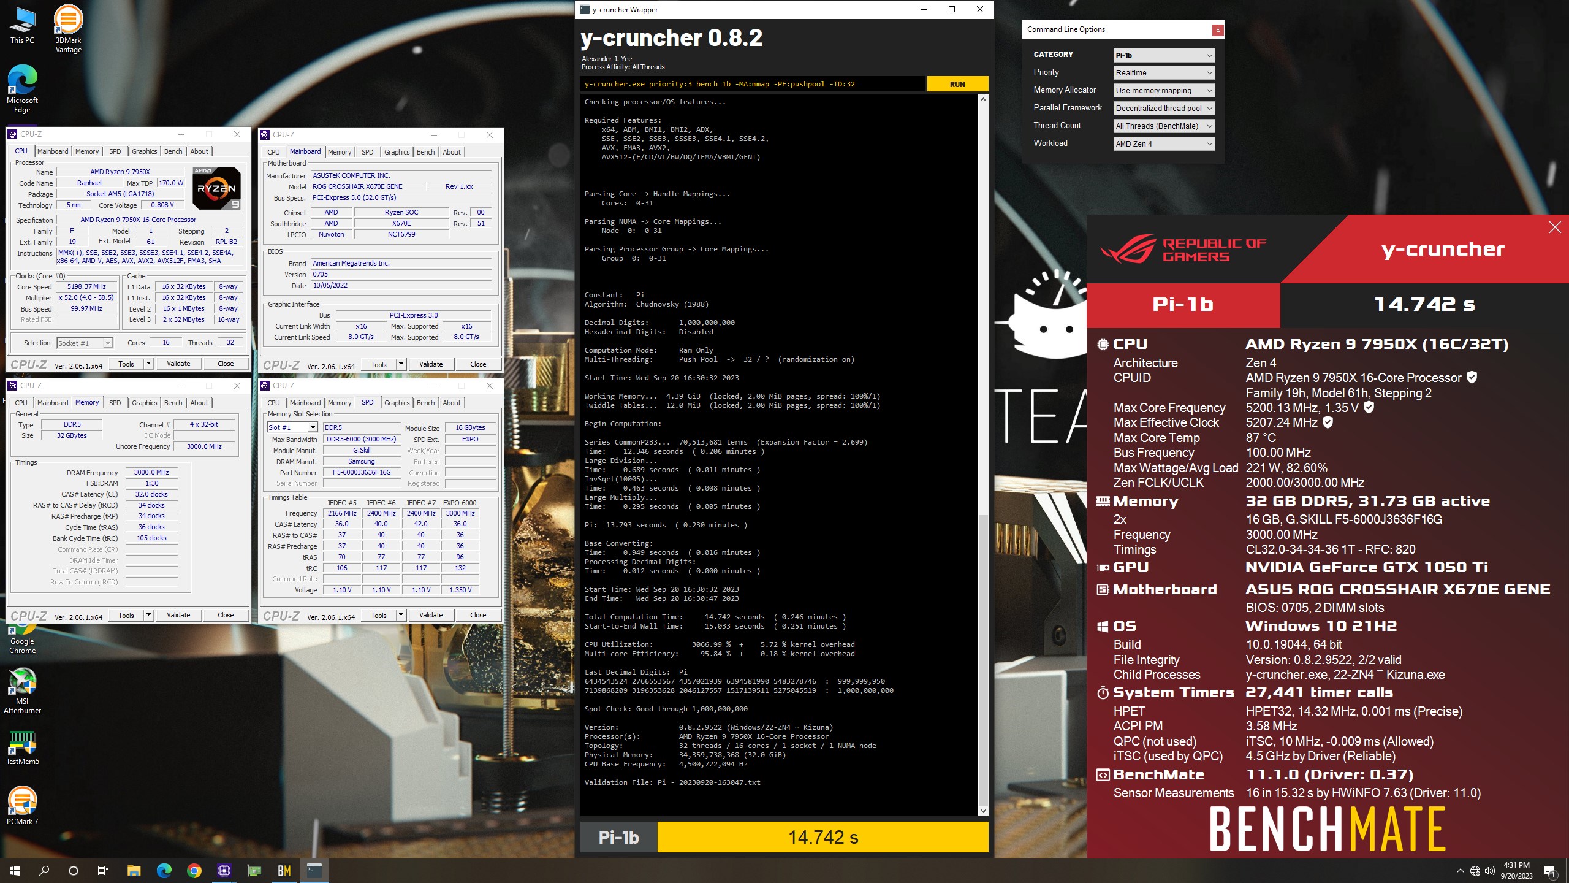Image resolution: width=1569 pixels, height=883 pixels.
Task: Open the green graphics card taskbar icon
Action: point(254,870)
